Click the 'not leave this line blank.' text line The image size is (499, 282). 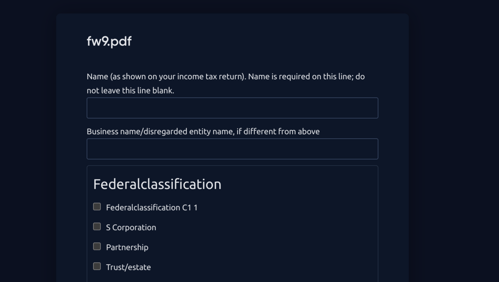(x=130, y=90)
